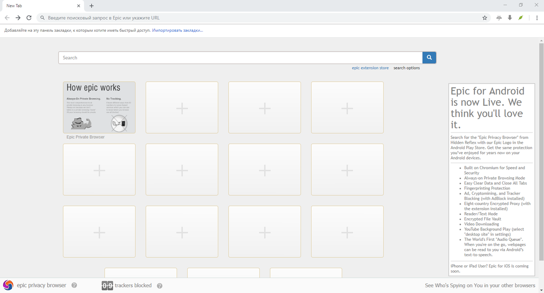Bookmark this page with the star icon

coord(485,18)
